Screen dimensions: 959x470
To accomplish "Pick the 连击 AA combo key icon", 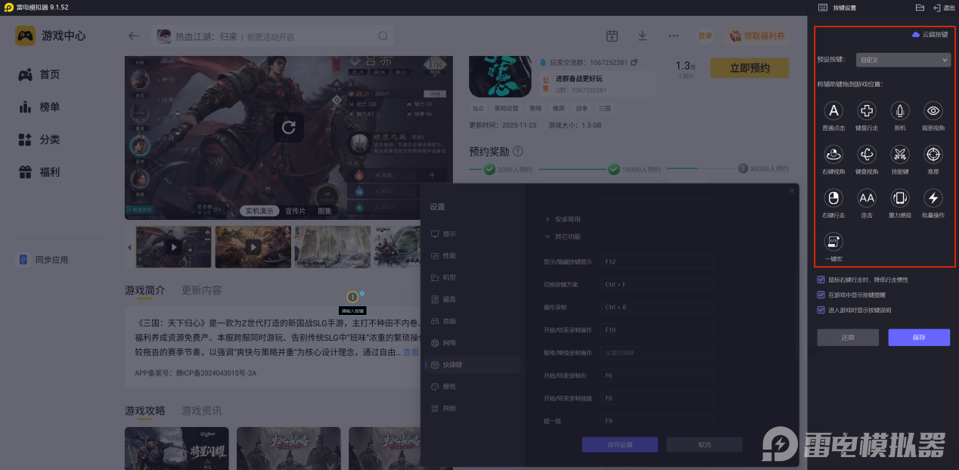I will coord(867,198).
